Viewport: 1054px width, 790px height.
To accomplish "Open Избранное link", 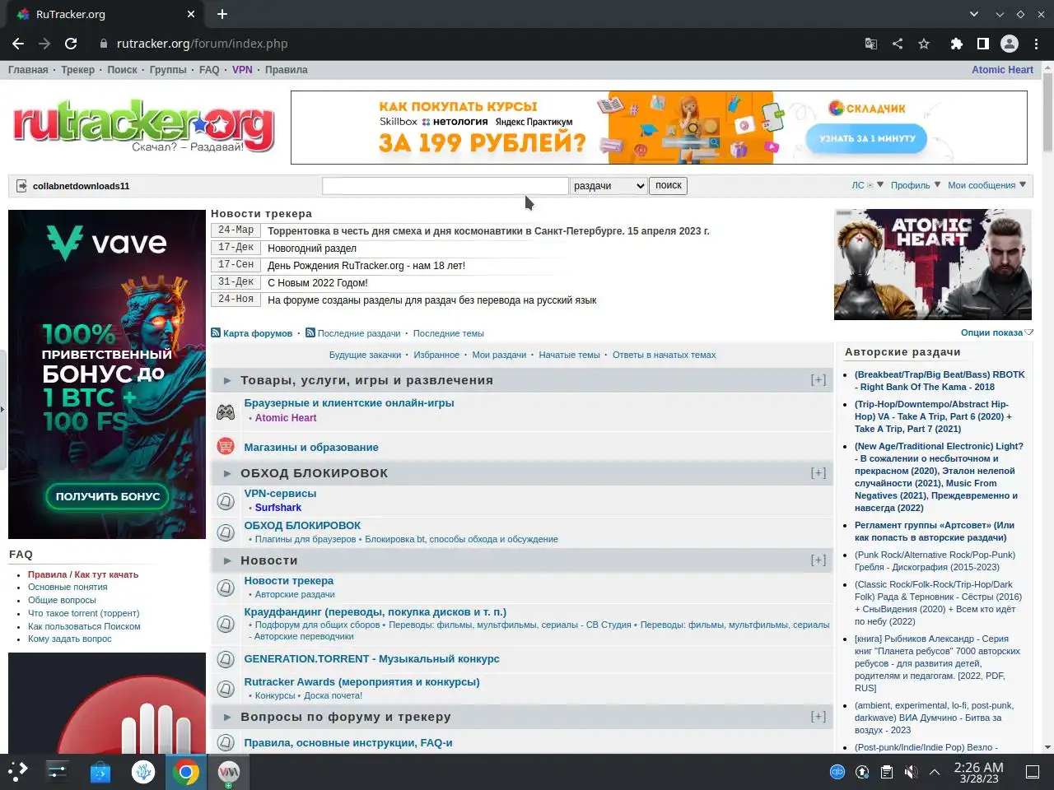I will click(436, 355).
